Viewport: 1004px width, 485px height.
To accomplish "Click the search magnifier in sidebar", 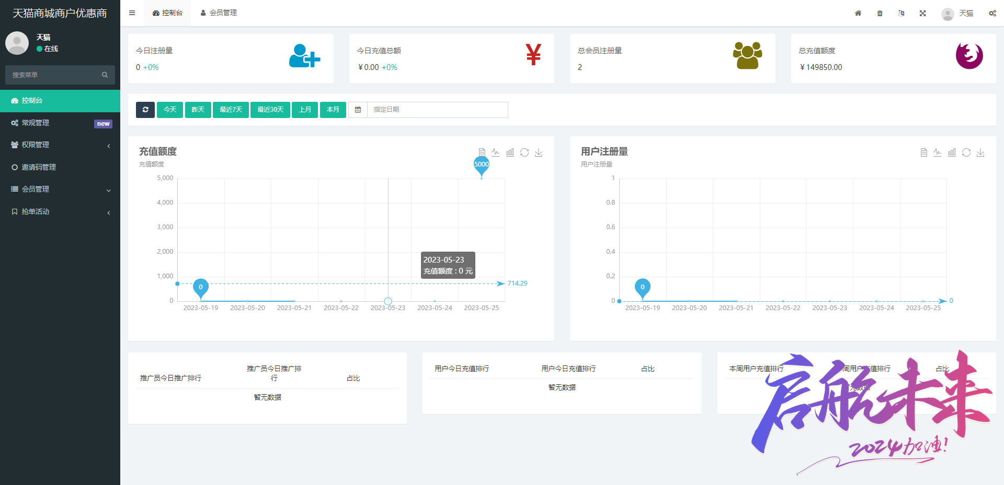I will pyautogui.click(x=105, y=75).
